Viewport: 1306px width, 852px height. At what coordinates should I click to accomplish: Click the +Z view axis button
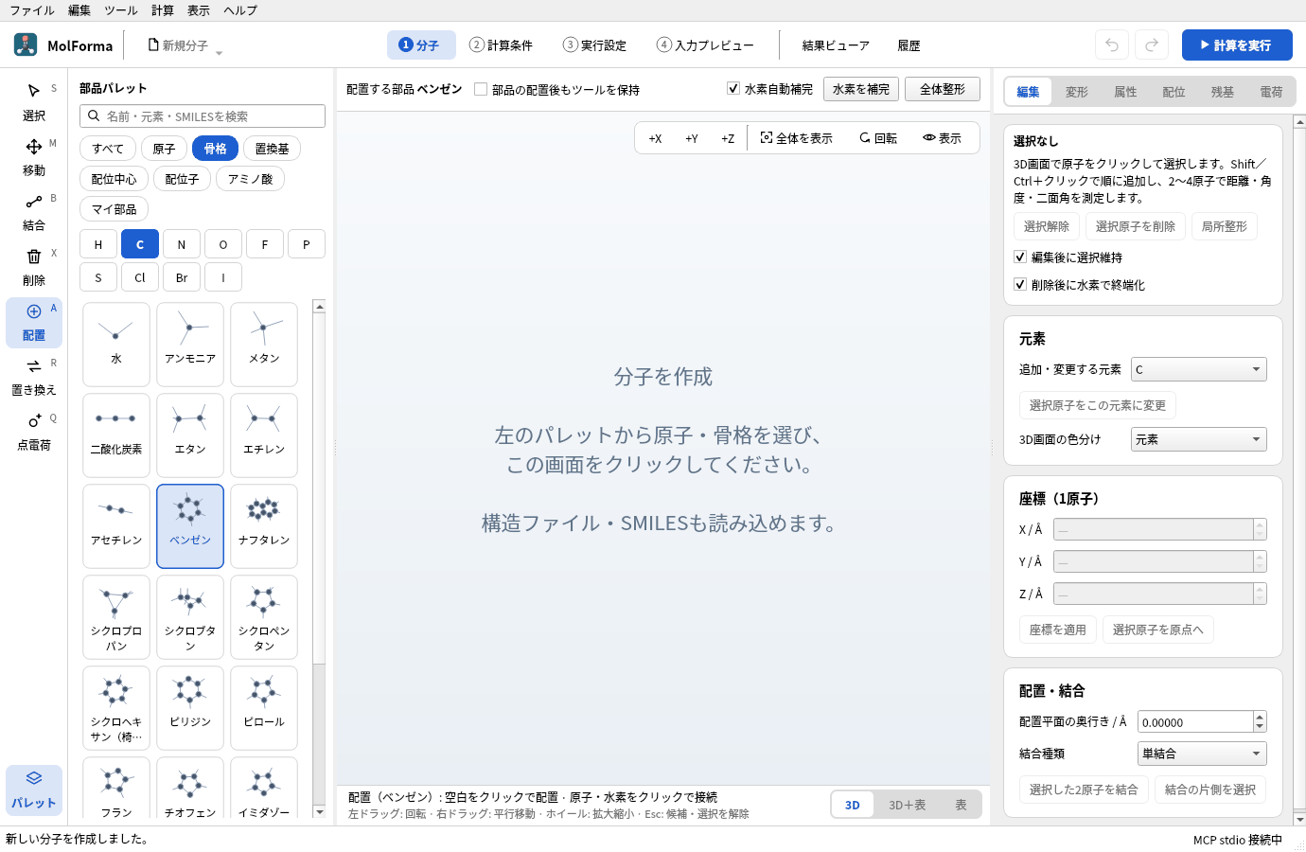click(728, 138)
